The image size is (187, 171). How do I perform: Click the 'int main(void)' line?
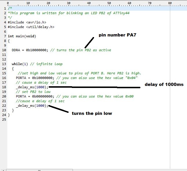point(22,36)
